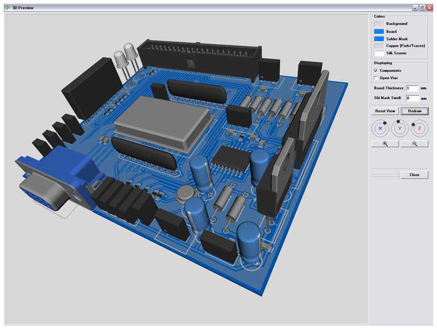Change the Solder Mask color swatch

[379, 39]
